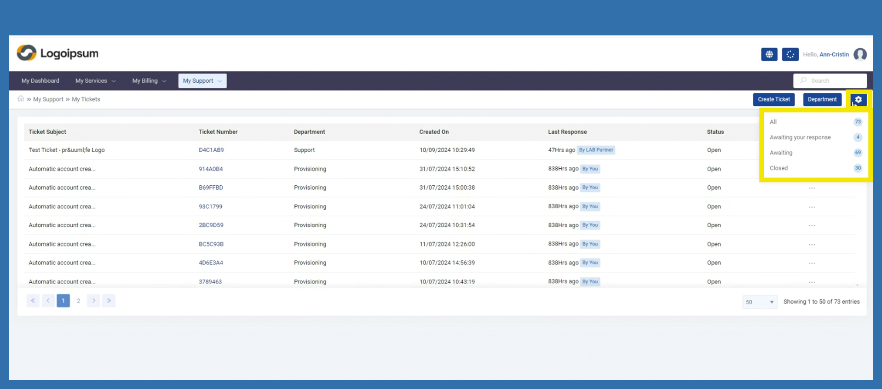Click the home breadcrumb icon
This screenshot has height=389, width=882.
point(21,99)
